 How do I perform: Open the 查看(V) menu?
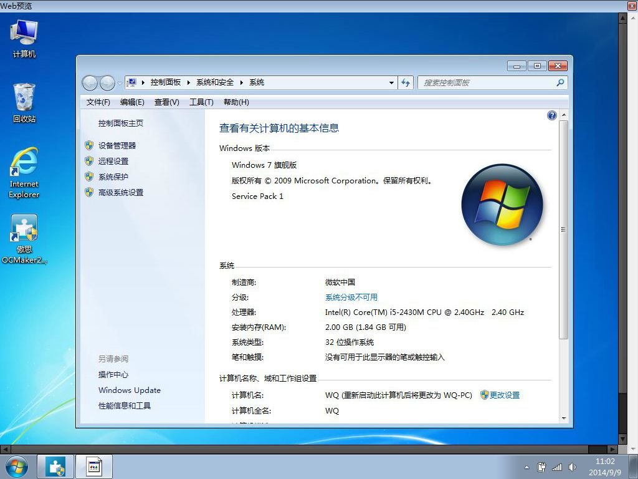click(x=167, y=102)
